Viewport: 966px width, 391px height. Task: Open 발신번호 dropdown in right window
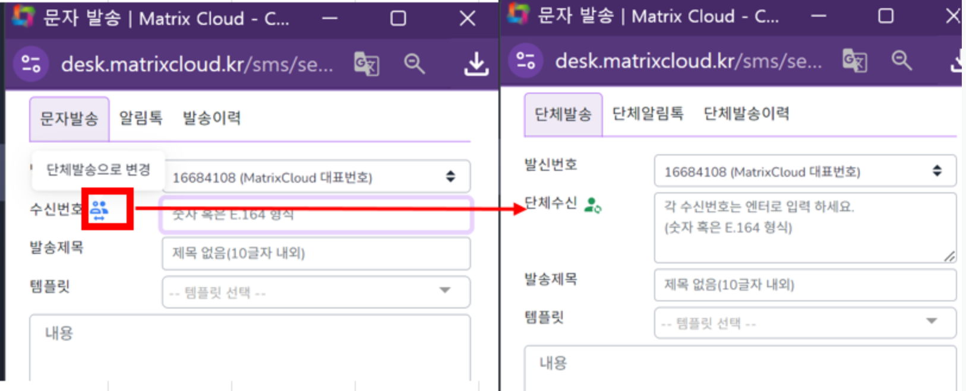pyautogui.click(x=804, y=171)
